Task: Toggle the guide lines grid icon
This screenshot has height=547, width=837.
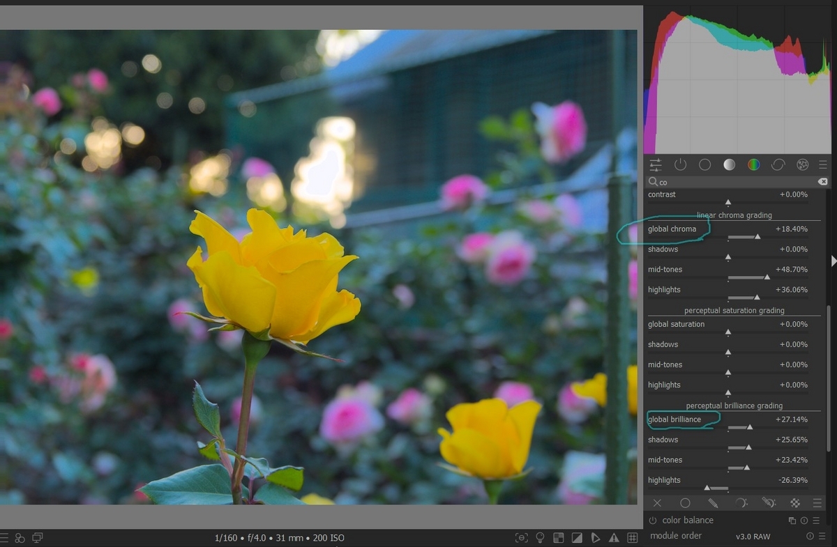Action: click(x=633, y=538)
